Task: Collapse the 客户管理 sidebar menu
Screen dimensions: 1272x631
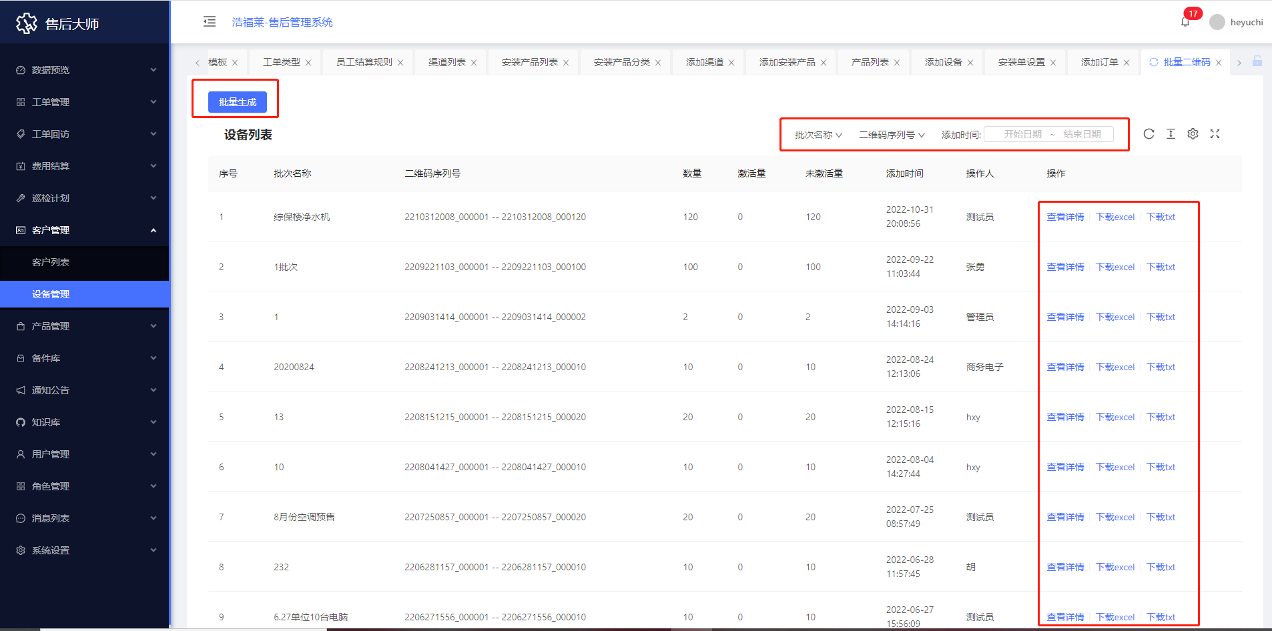Action: tap(85, 230)
